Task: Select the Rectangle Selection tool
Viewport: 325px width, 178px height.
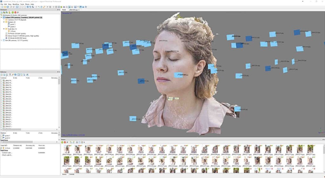Action: coord(20,7)
